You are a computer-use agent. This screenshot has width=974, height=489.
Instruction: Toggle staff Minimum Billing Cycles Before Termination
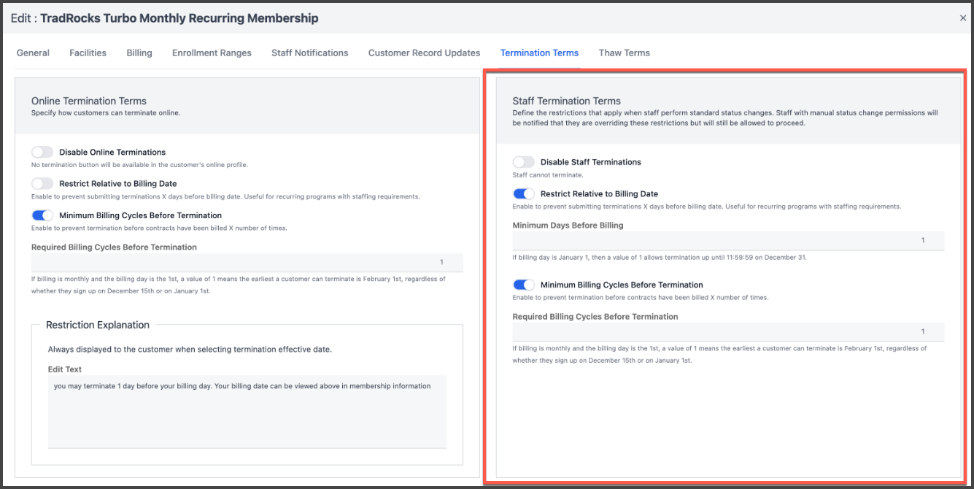click(x=524, y=285)
